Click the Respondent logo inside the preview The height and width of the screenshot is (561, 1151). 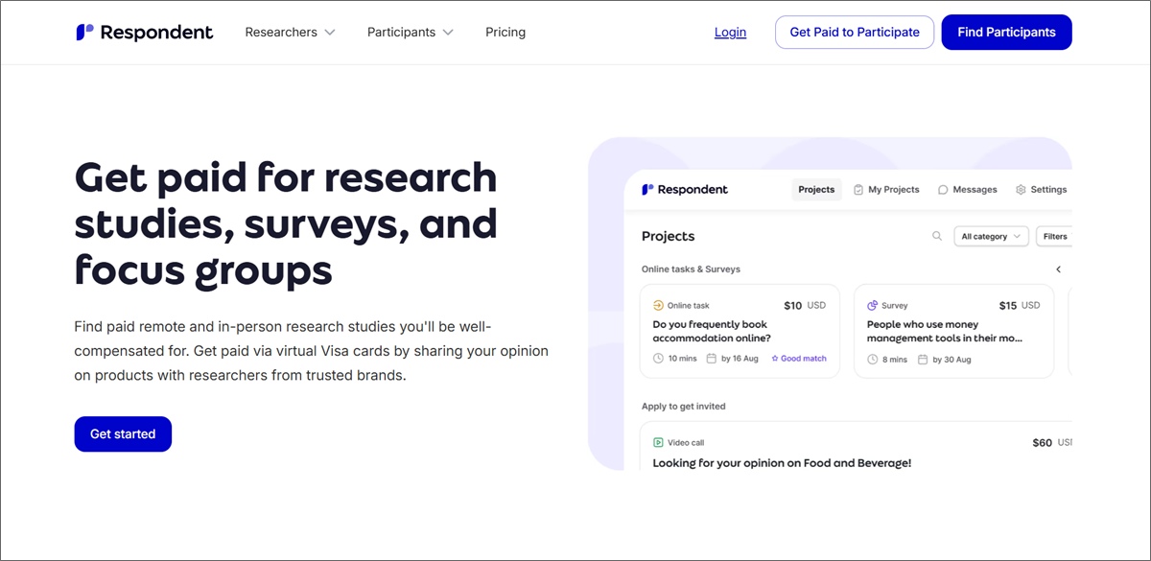pyautogui.click(x=685, y=190)
